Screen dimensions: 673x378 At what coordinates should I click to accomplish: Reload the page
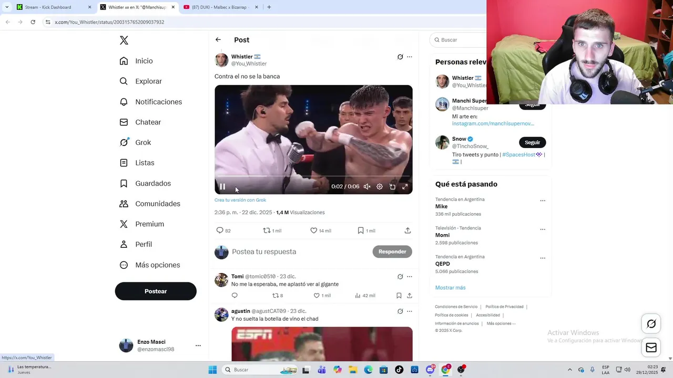[x=33, y=22]
